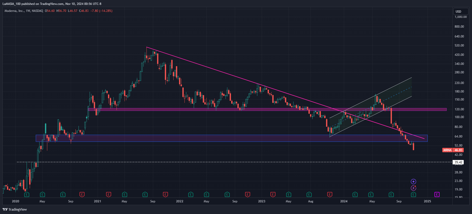This screenshot has height=214, width=472.
Task: Click the published-by header text at top
Action: 52,4
